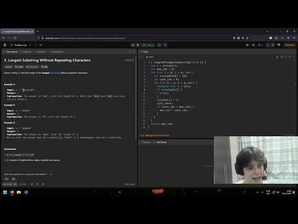Open Windows Start menu
The image size is (298, 224).
(5, 192)
